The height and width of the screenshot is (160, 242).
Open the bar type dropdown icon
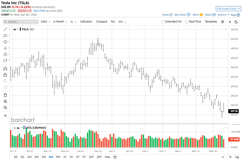[73, 22]
